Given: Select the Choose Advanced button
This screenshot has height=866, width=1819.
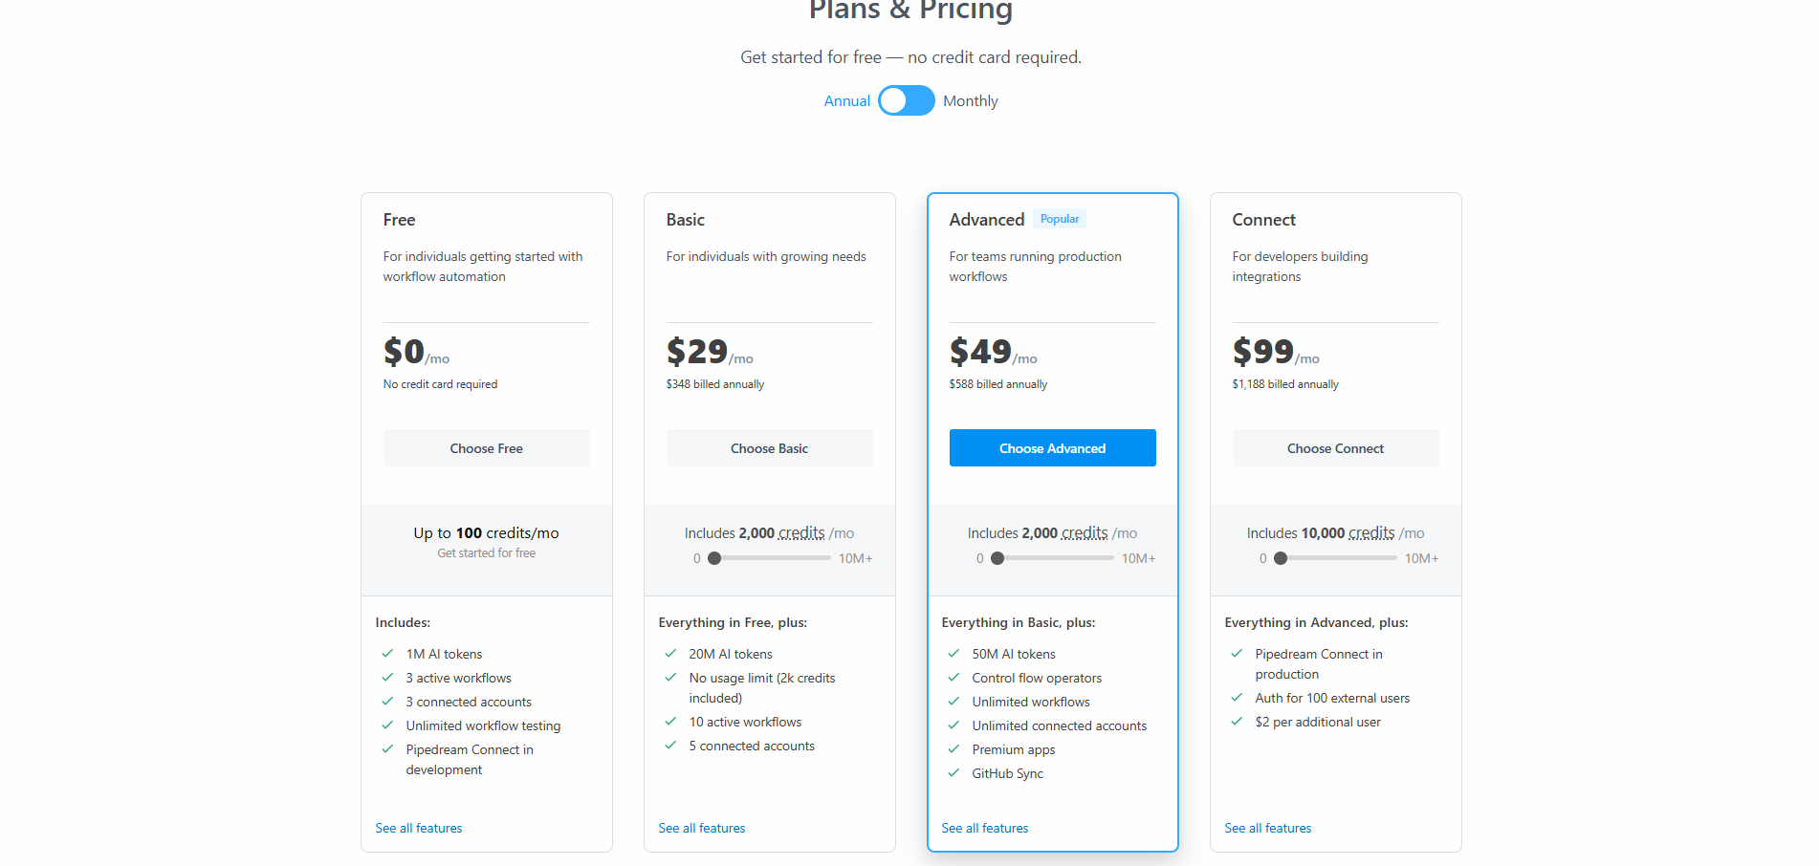Looking at the screenshot, I should coord(1052,447).
